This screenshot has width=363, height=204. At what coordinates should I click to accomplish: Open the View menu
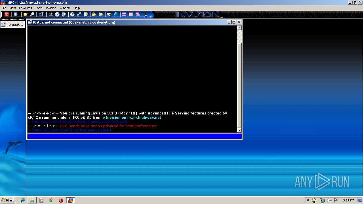pyautogui.click(x=12, y=8)
